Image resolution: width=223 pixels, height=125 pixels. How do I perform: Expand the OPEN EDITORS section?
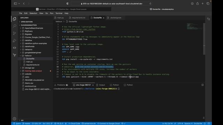click(27, 22)
